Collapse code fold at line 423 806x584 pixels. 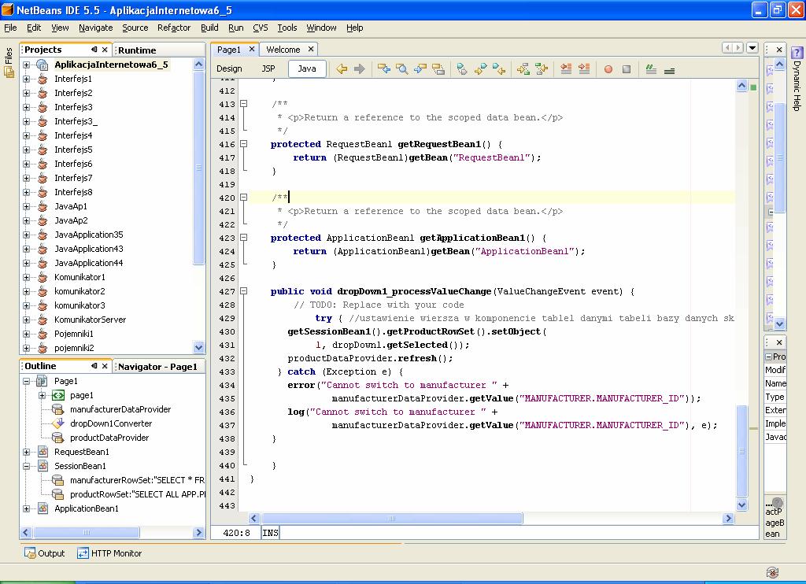coord(244,237)
